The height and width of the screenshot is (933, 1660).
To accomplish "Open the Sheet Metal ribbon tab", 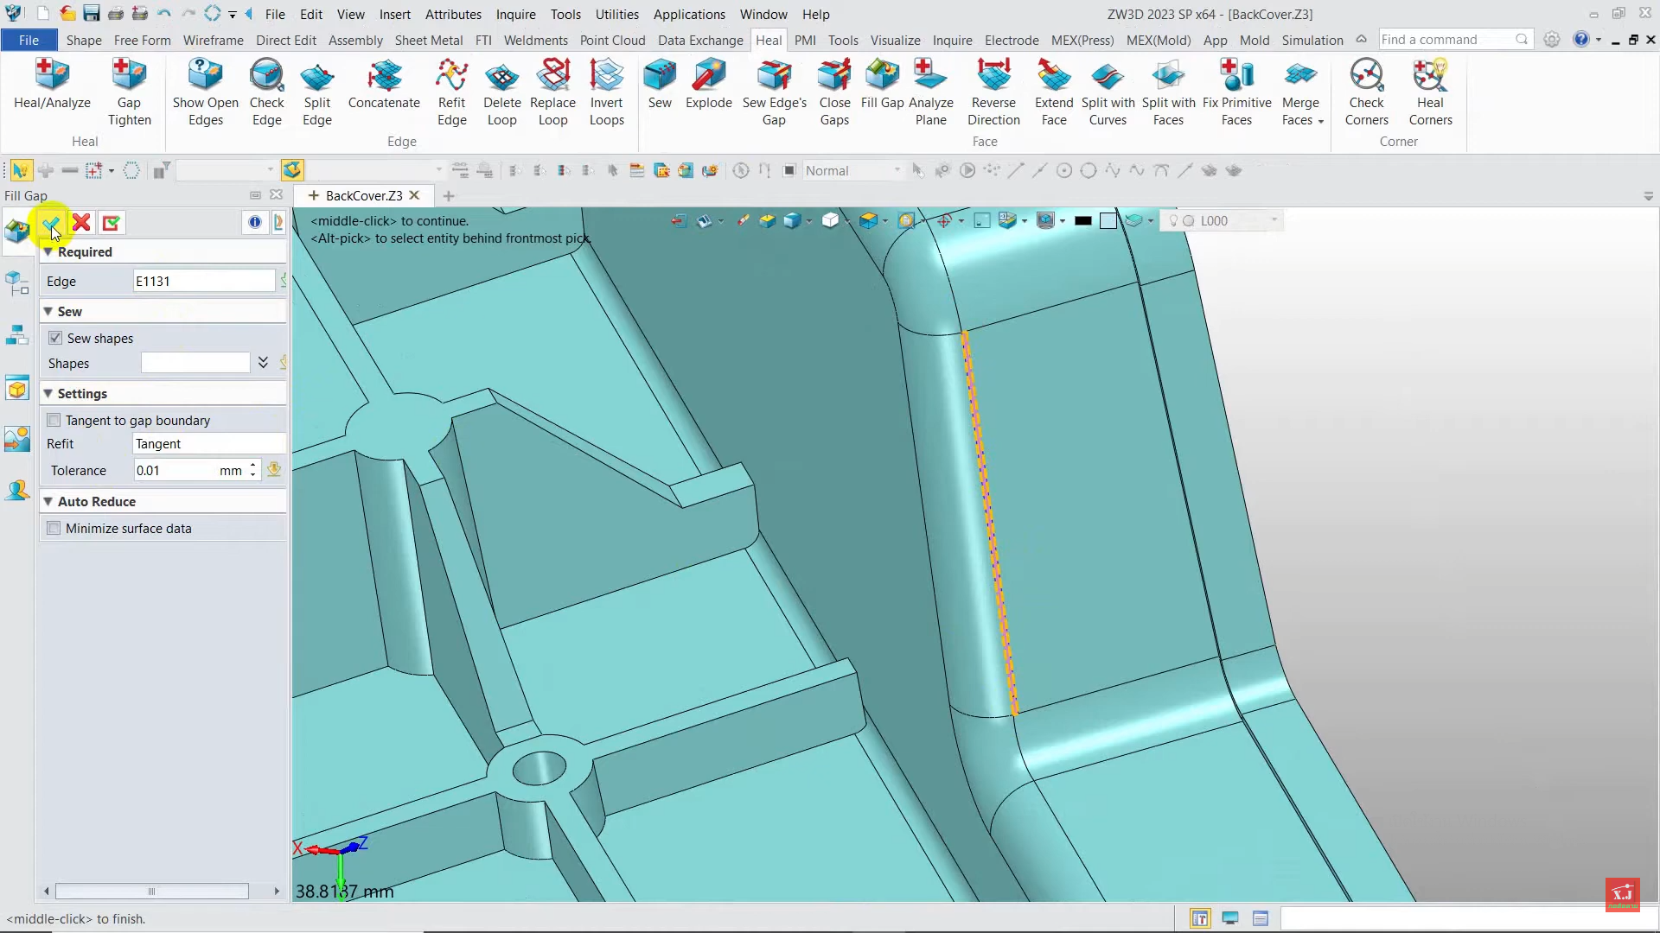I will pyautogui.click(x=428, y=40).
